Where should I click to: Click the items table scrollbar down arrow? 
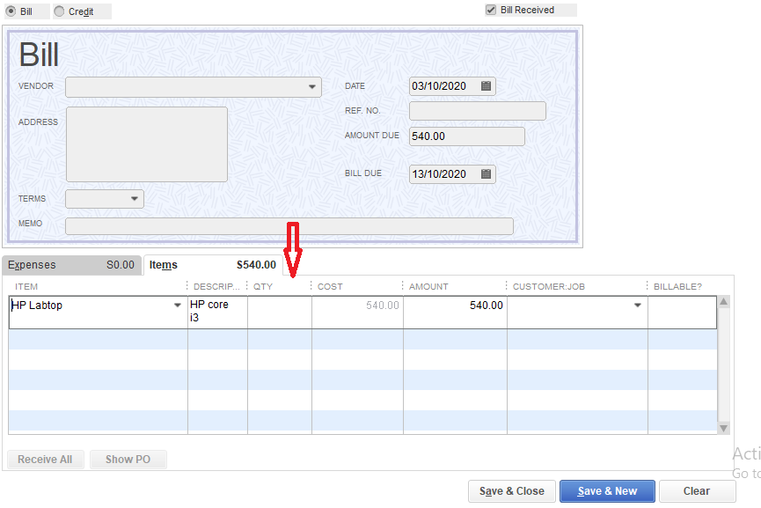point(723,428)
